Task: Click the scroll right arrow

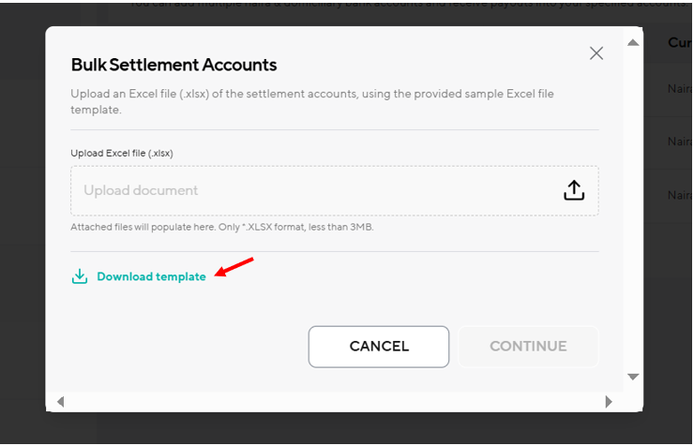Action: [x=609, y=402]
